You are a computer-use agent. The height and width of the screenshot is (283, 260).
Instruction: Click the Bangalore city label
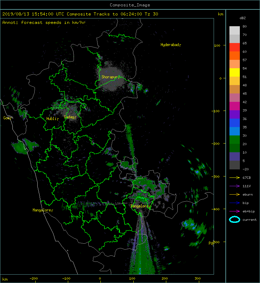[x=141, y=206]
